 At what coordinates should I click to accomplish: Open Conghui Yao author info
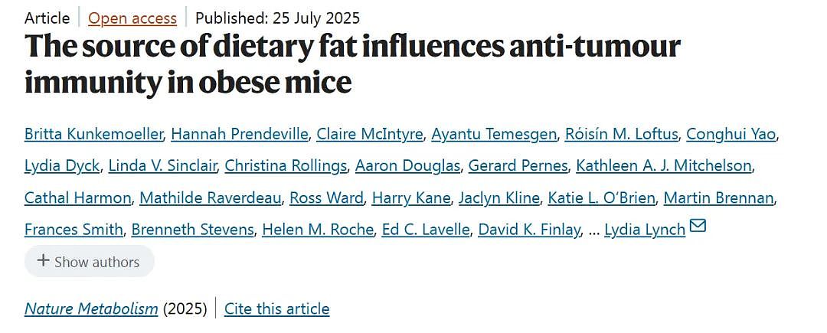click(731, 134)
